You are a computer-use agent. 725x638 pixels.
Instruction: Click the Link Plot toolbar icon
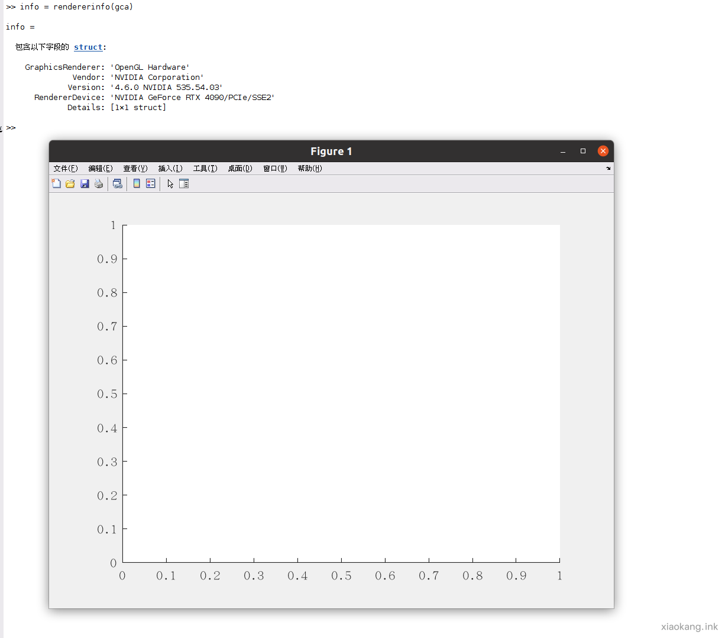click(x=118, y=183)
